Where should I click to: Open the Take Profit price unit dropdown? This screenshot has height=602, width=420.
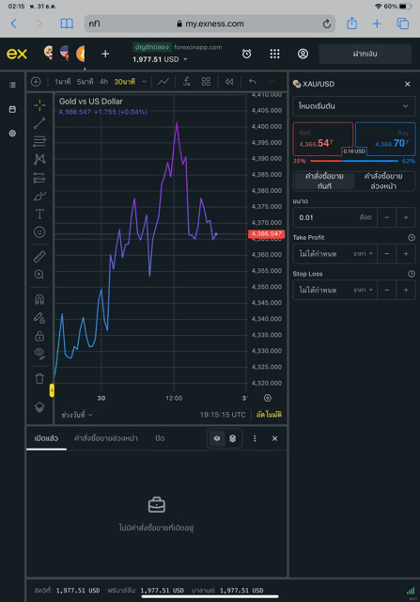tap(364, 254)
